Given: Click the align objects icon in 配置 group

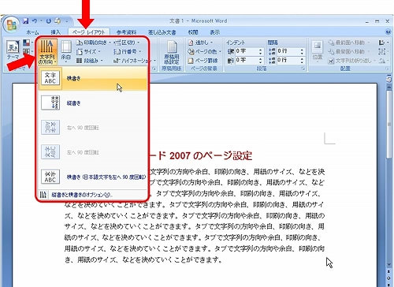Looking at the screenshot, I should (x=383, y=43).
